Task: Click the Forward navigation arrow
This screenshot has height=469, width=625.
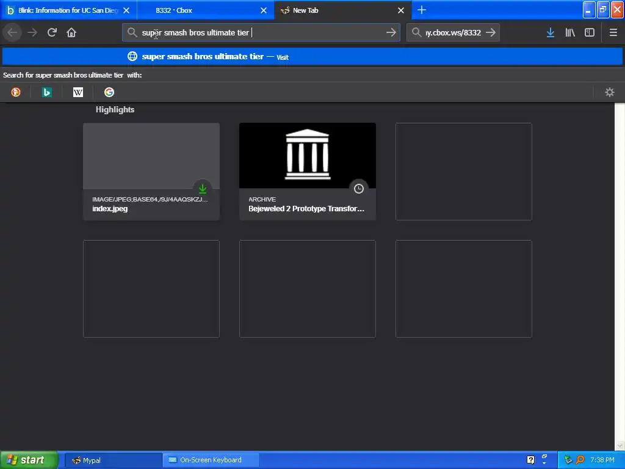Action: (32, 32)
